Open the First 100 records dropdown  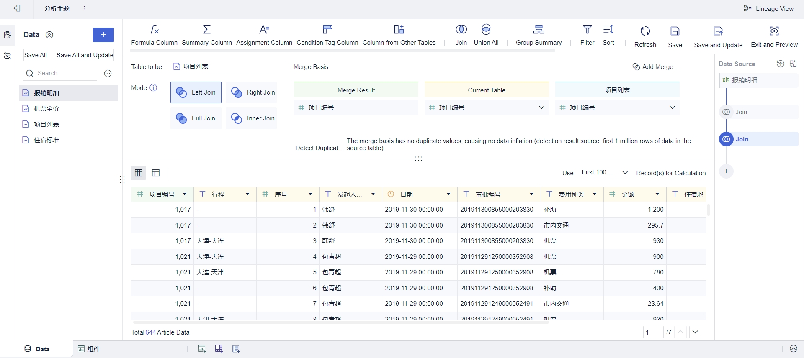[605, 173]
